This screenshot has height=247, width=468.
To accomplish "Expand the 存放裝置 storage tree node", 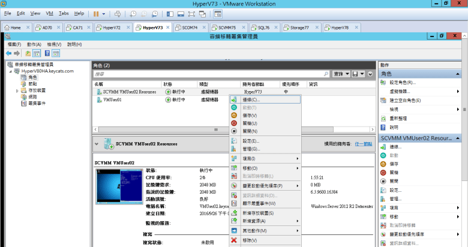I will tap(17, 91).
